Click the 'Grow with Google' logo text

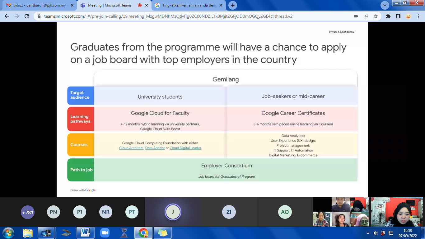(x=83, y=190)
